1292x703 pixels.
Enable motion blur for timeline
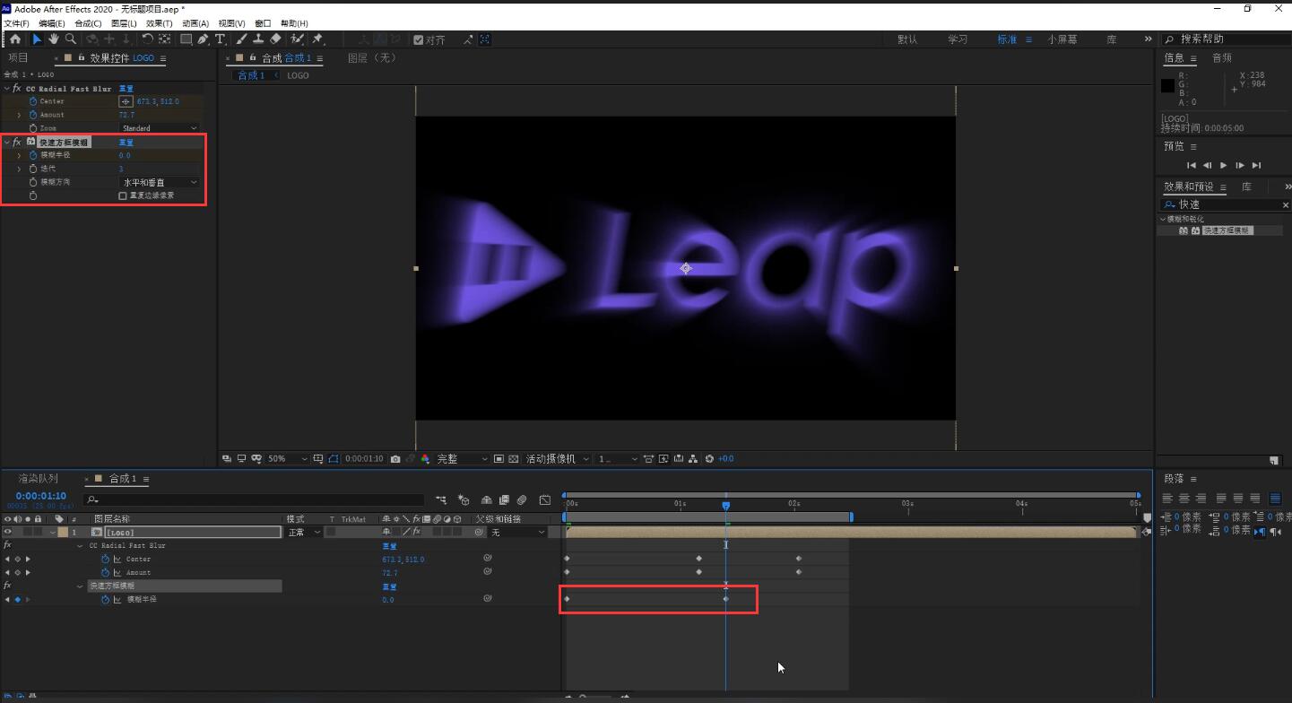[521, 499]
